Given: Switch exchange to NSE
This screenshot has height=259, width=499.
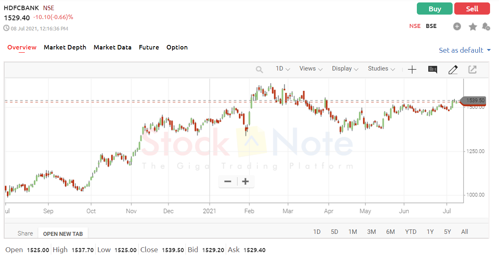Looking at the screenshot, I should pyautogui.click(x=415, y=26).
